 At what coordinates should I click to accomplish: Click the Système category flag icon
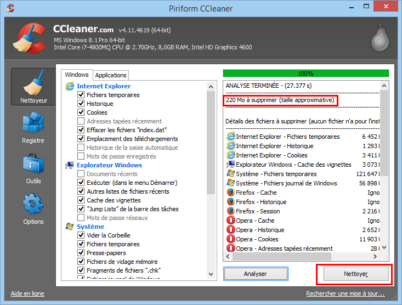click(x=70, y=227)
